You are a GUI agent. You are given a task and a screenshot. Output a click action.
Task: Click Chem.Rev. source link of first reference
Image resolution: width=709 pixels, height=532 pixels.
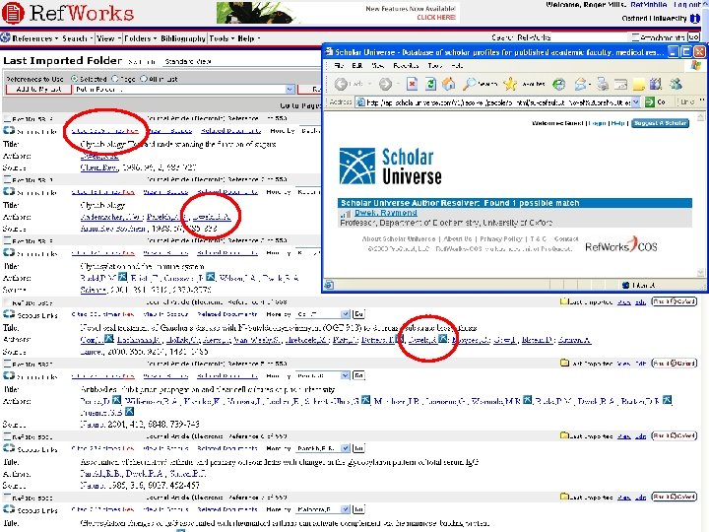pos(99,167)
